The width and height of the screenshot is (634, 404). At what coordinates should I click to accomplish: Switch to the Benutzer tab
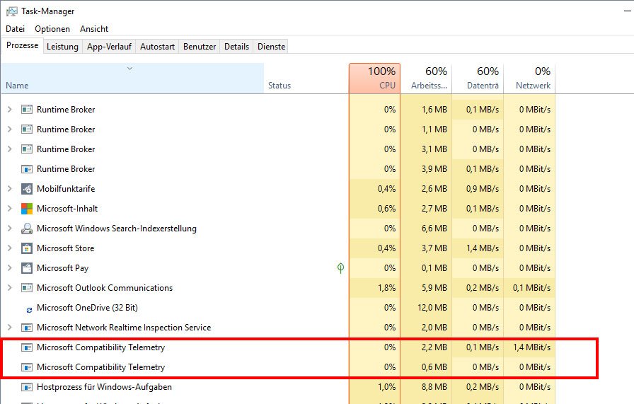point(200,47)
